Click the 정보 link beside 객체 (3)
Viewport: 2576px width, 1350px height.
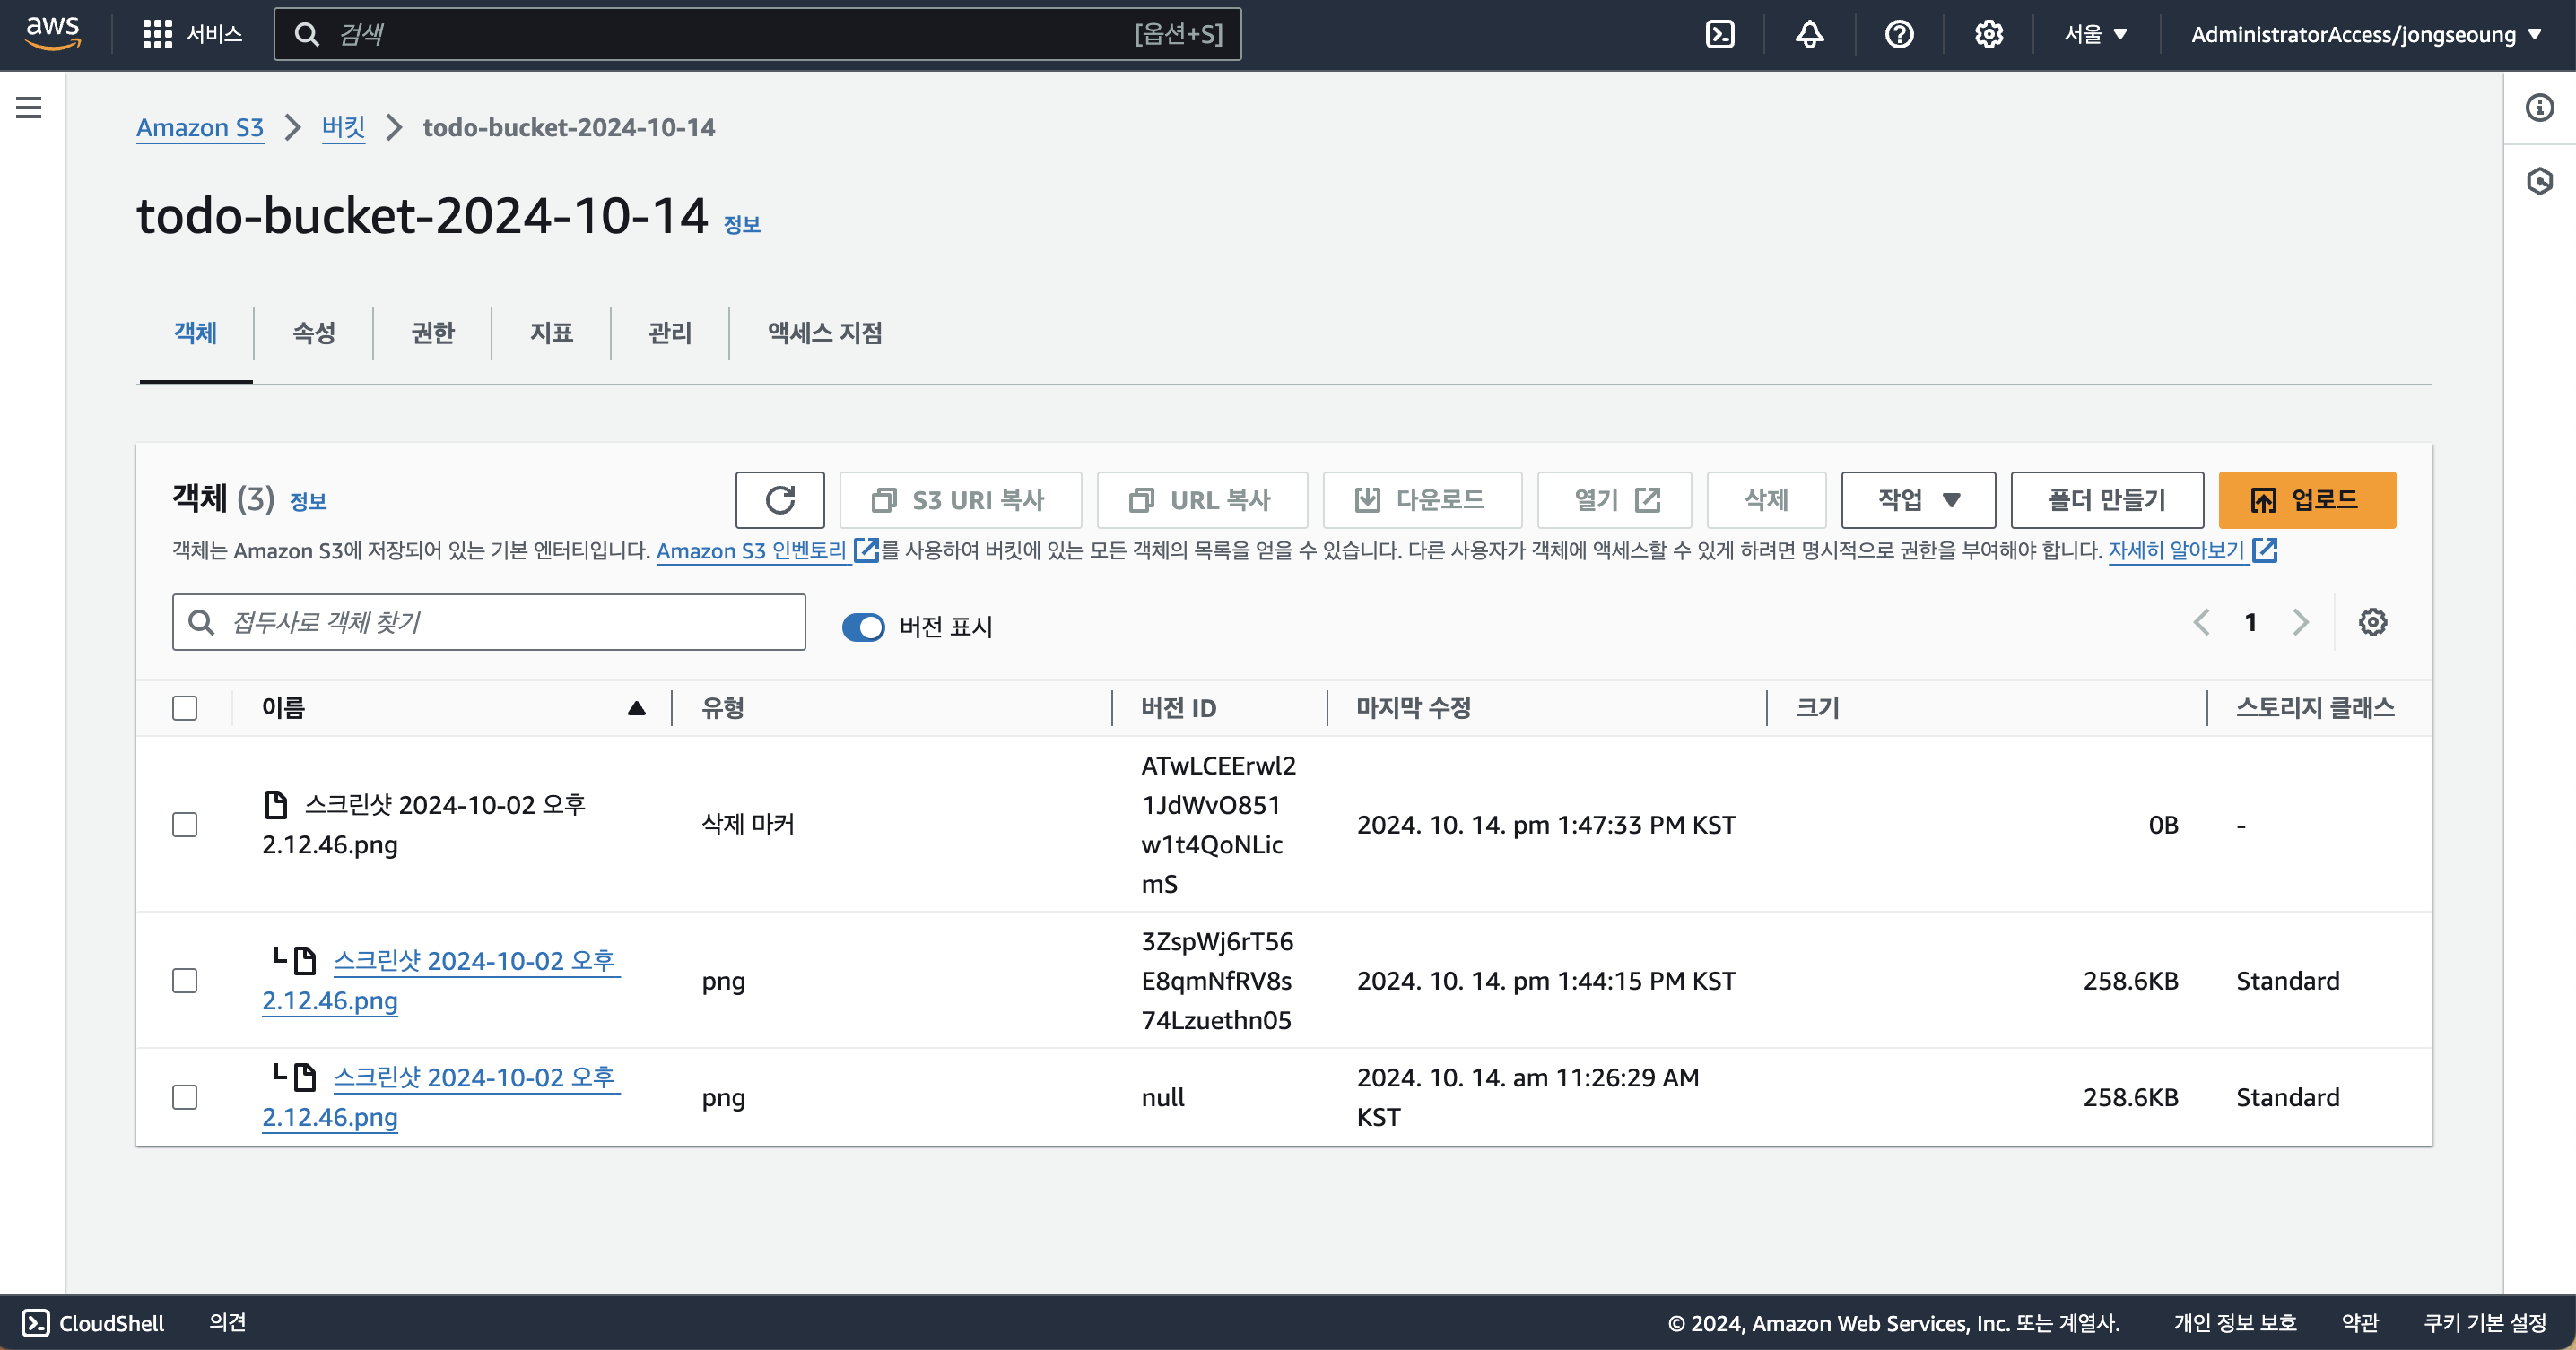(308, 502)
